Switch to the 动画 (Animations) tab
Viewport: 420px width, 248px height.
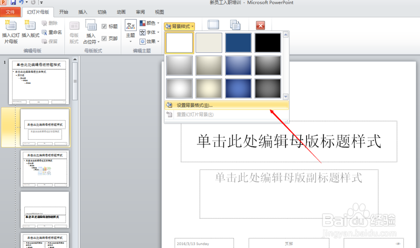[x=121, y=12]
